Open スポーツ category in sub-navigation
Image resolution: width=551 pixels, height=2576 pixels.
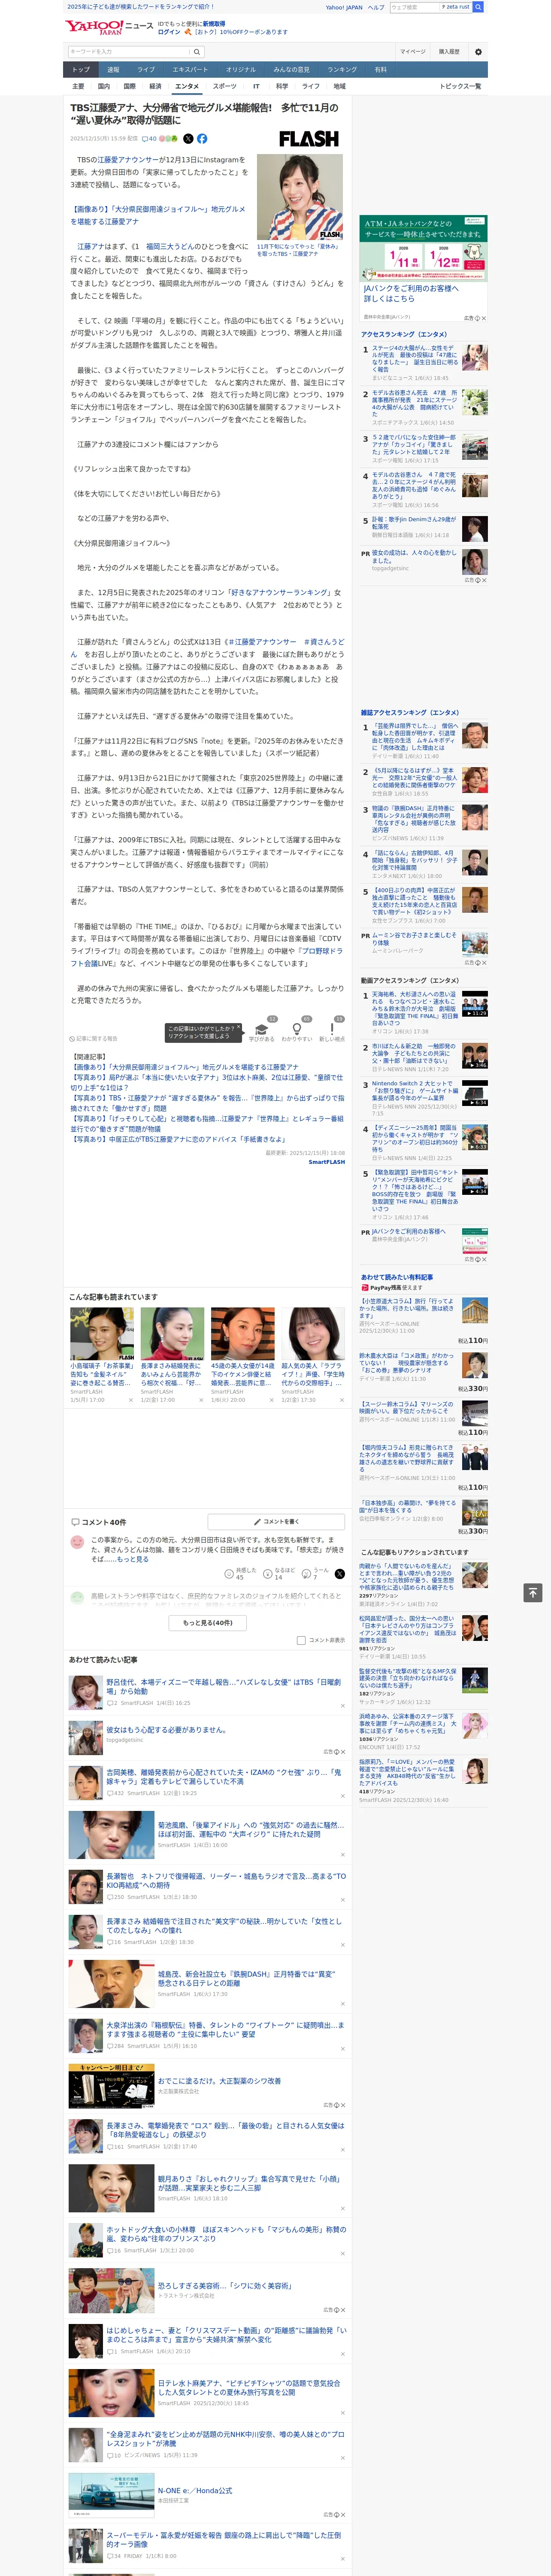pos(225,87)
